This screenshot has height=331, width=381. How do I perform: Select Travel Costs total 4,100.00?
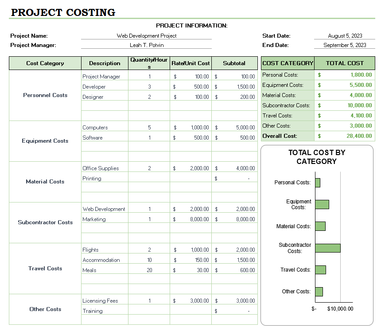(345, 116)
